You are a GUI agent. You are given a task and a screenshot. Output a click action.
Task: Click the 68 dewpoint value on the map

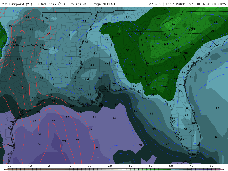(x=53, y=101)
